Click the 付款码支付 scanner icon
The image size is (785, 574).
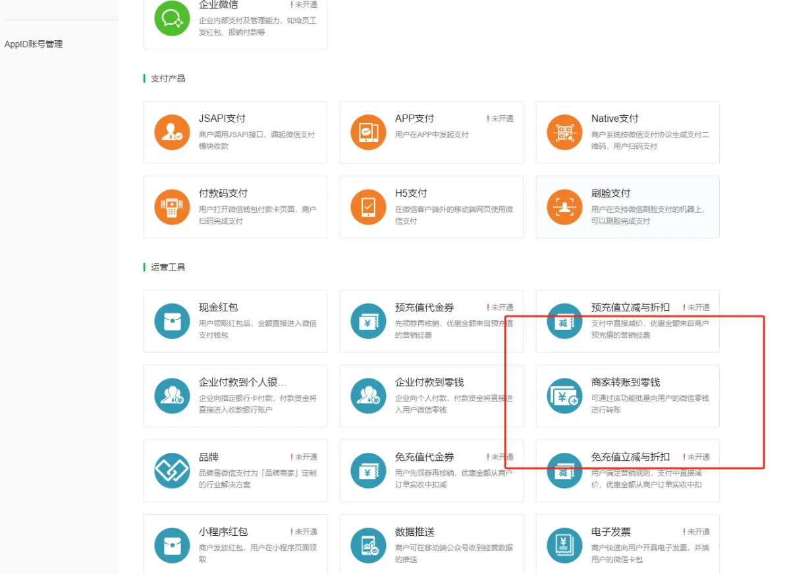click(x=172, y=207)
